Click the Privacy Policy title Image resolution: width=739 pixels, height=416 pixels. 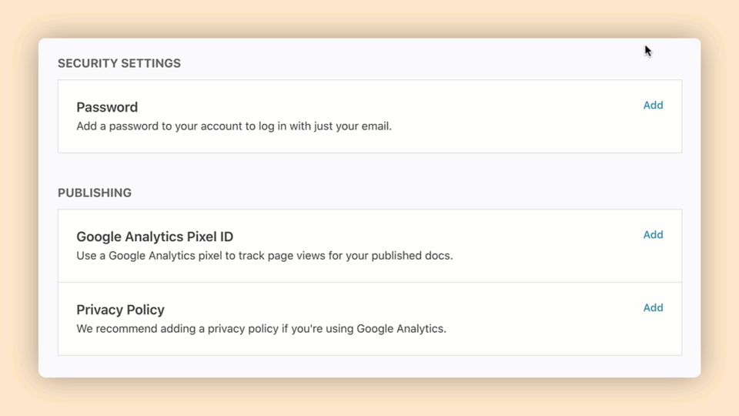click(x=120, y=310)
